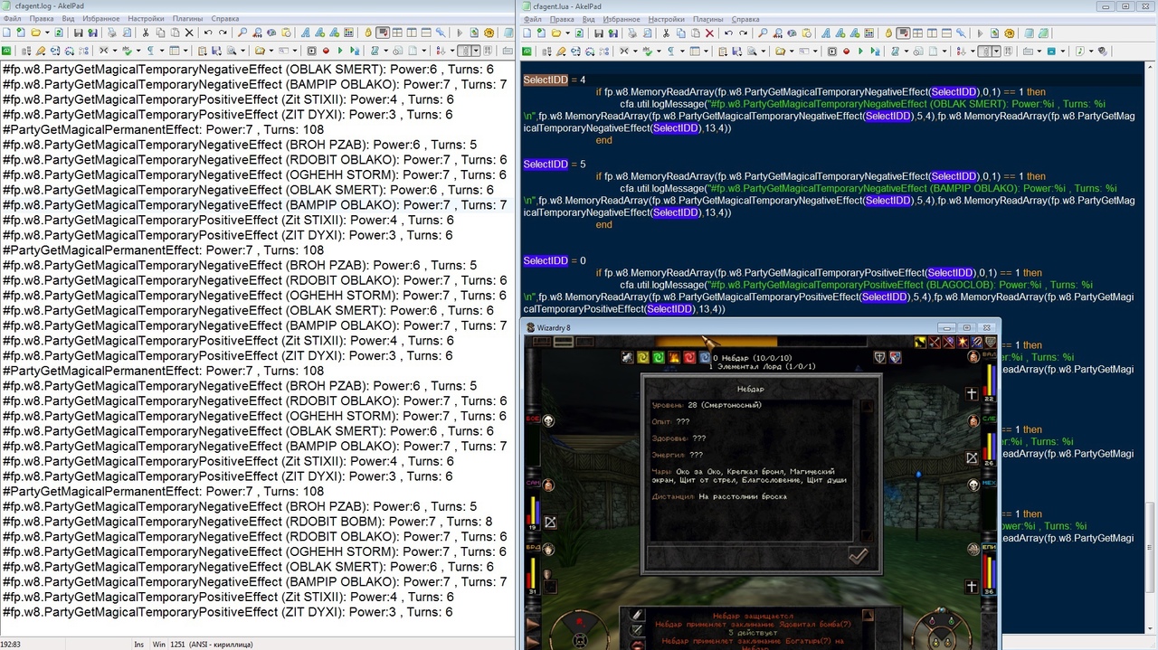1158x650 pixels.
Task: Confirm with the checkmark button in Wizardry dialog
Action: pos(858,556)
